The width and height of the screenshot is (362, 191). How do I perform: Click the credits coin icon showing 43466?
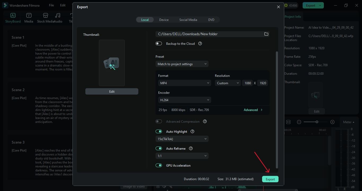[286, 5]
